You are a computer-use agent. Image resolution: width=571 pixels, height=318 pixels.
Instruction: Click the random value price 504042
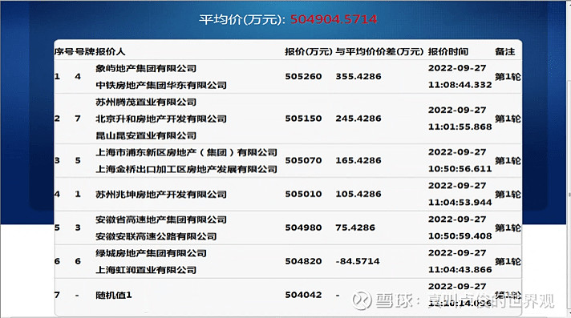click(303, 295)
